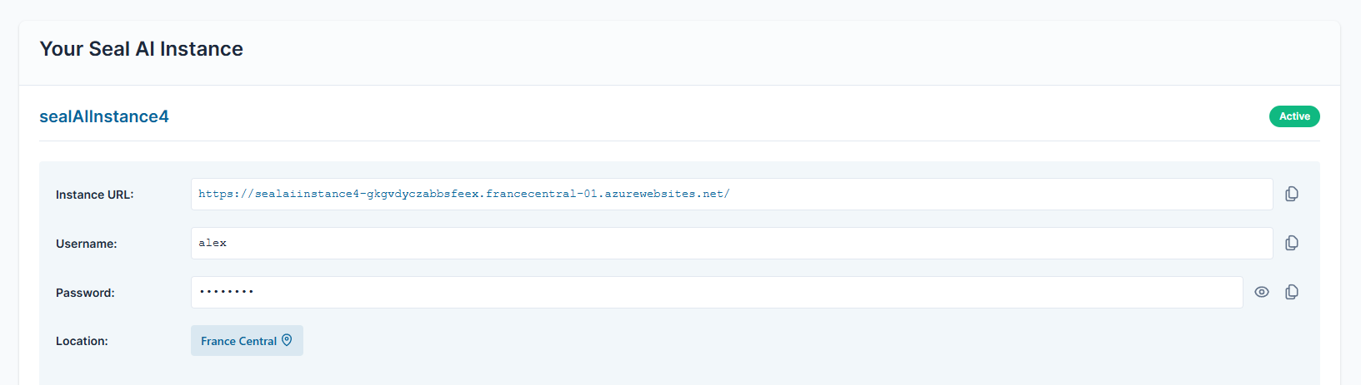Show the hidden password with eye icon
Screen dimensions: 1361x385
click(x=1262, y=292)
